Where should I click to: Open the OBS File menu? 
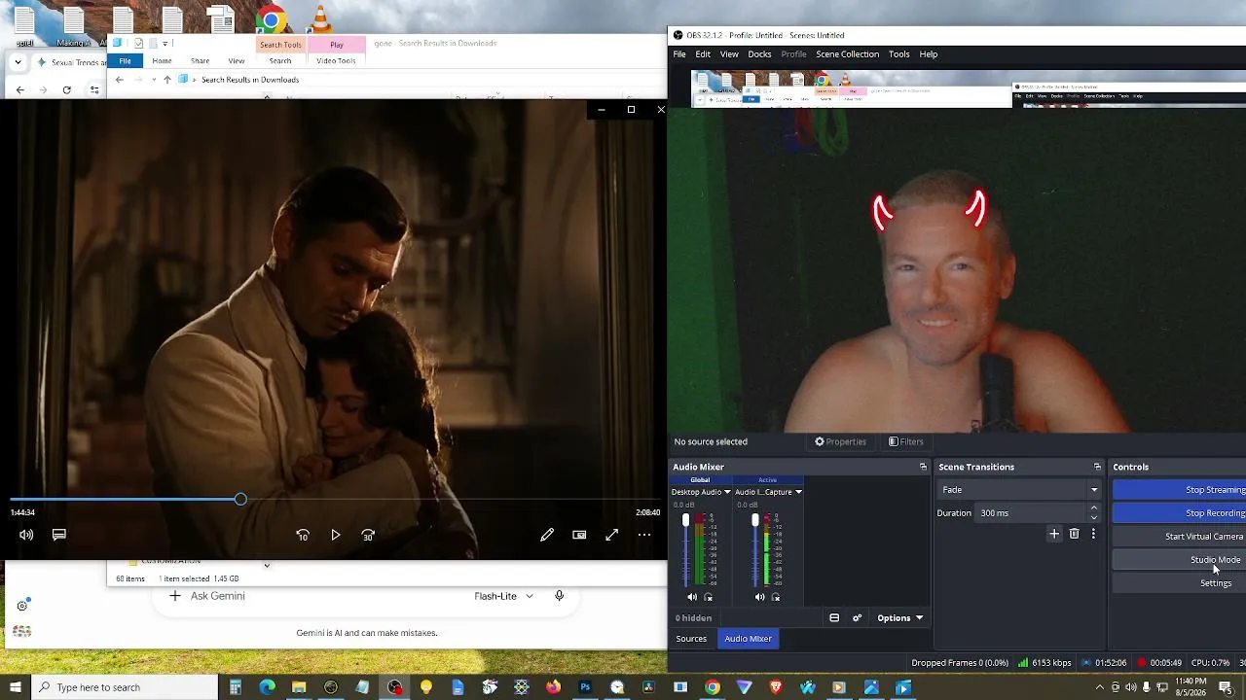pos(679,54)
